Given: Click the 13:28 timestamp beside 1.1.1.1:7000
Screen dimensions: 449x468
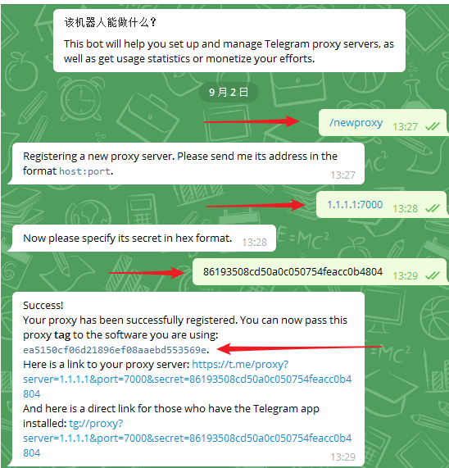Looking at the screenshot, I should [405, 209].
